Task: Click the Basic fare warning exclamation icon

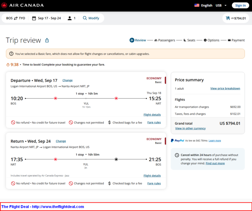Action: click(11, 54)
